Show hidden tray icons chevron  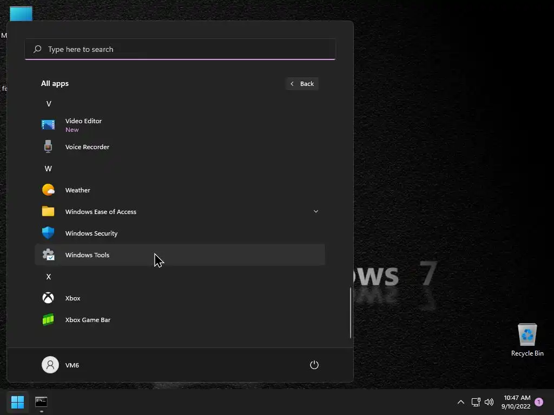tap(461, 402)
